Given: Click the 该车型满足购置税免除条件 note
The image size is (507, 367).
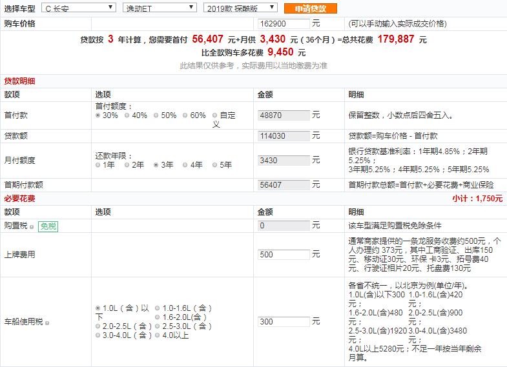Looking at the screenshot, I should pyautogui.click(x=395, y=226).
